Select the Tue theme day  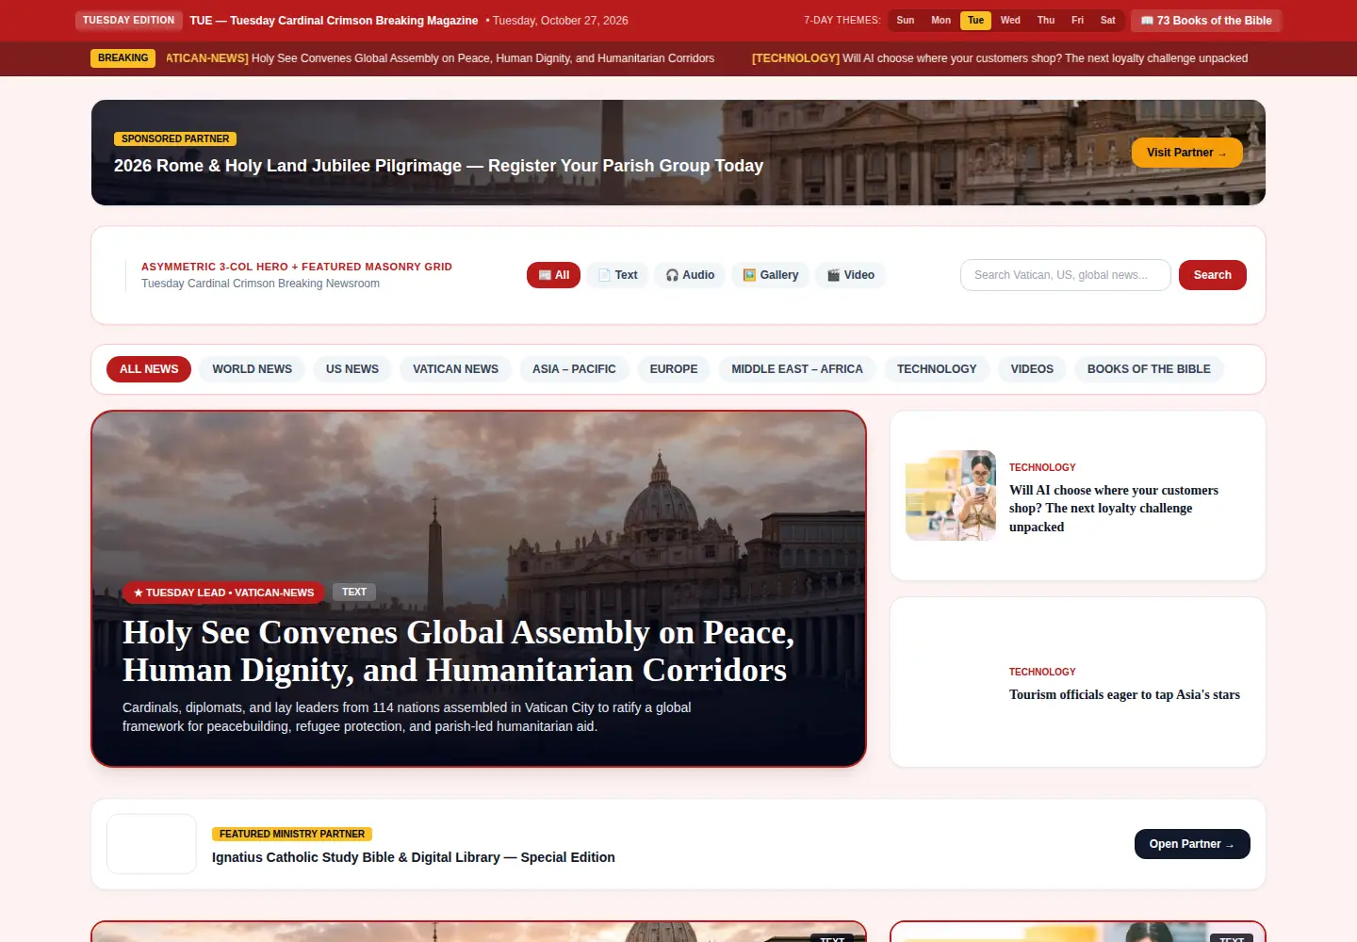point(975,21)
